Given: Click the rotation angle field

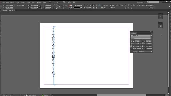Looking at the screenshot, I should click(47, 5).
